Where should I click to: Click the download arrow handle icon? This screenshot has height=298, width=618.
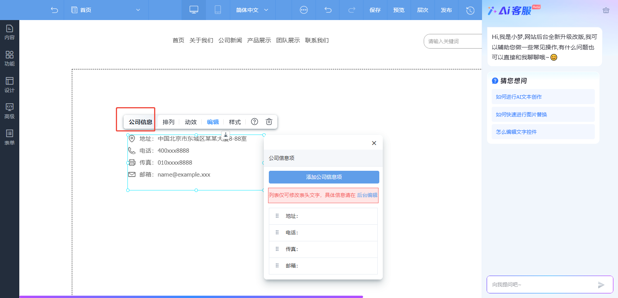click(226, 135)
